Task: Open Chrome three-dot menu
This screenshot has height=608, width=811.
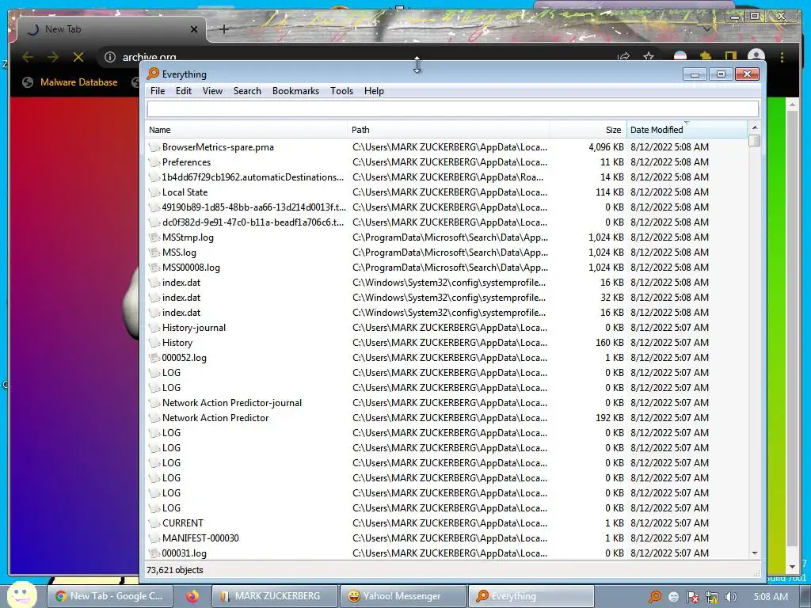Action: coord(782,57)
